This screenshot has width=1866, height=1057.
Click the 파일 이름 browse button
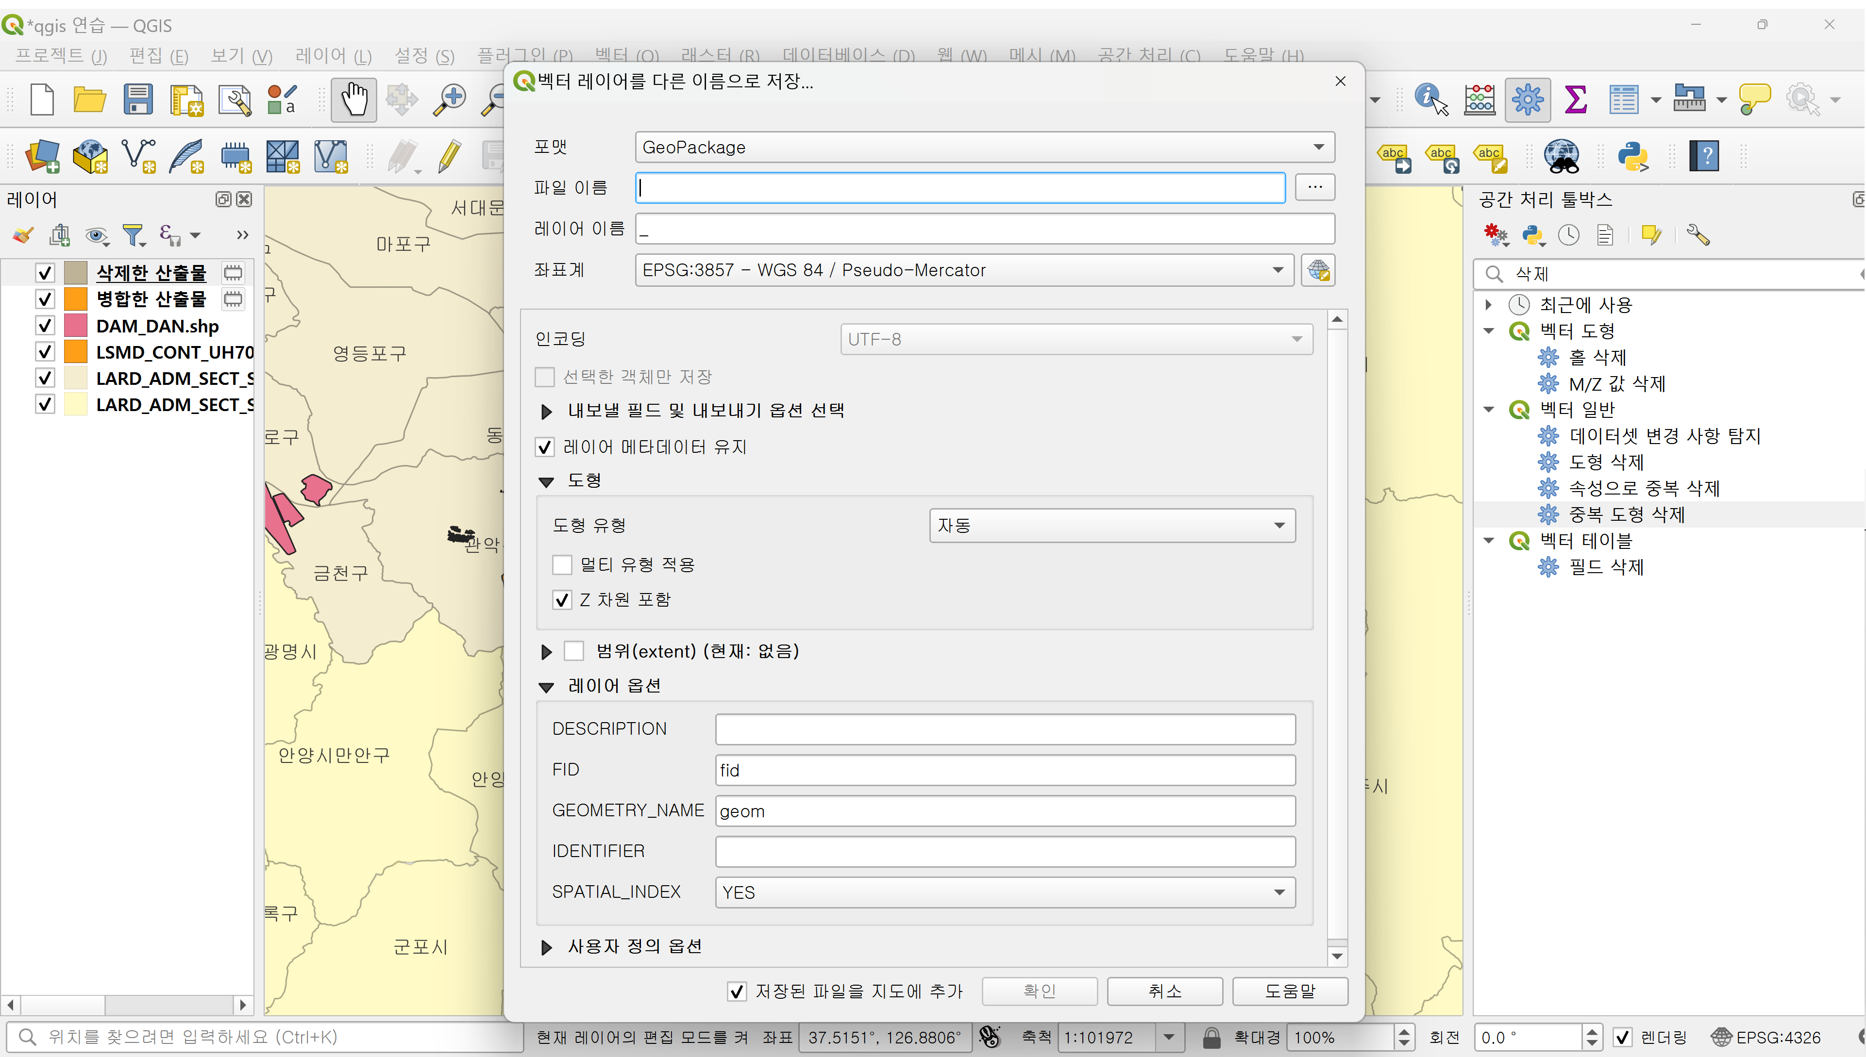click(1315, 187)
